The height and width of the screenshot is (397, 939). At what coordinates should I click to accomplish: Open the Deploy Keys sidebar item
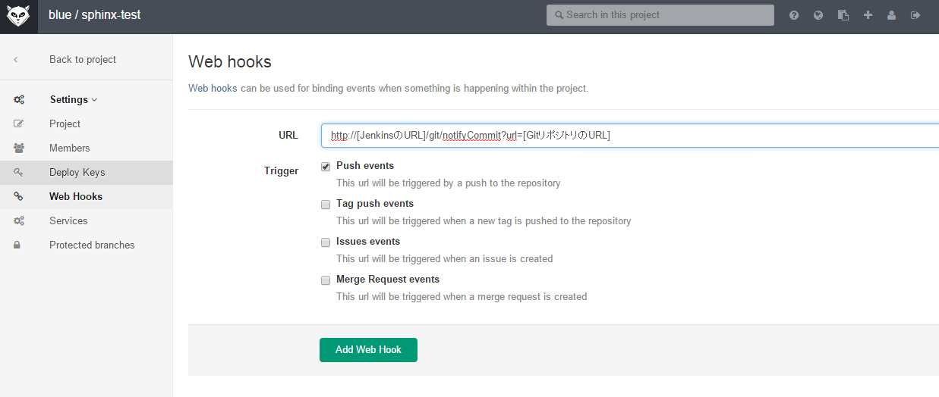pyautogui.click(x=77, y=172)
